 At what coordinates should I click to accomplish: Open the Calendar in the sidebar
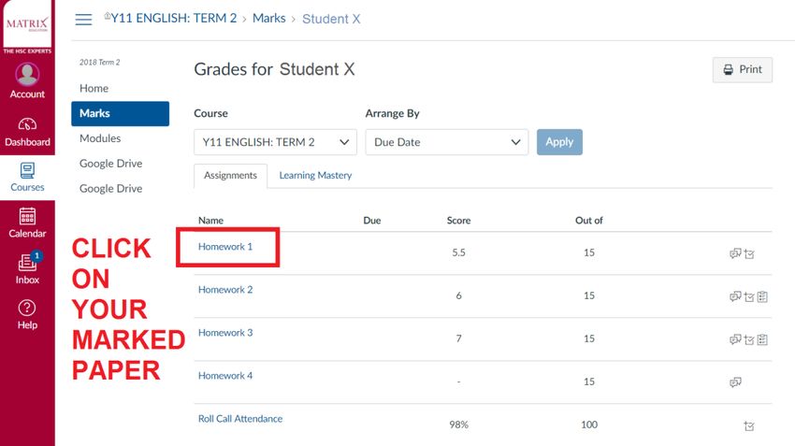27,223
